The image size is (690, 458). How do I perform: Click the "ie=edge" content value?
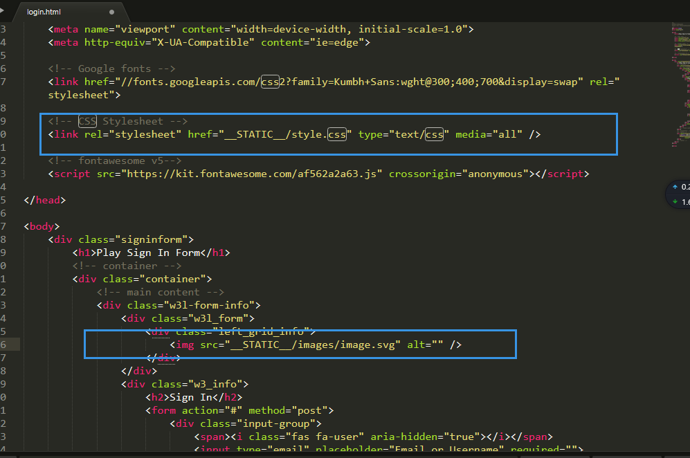(336, 43)
